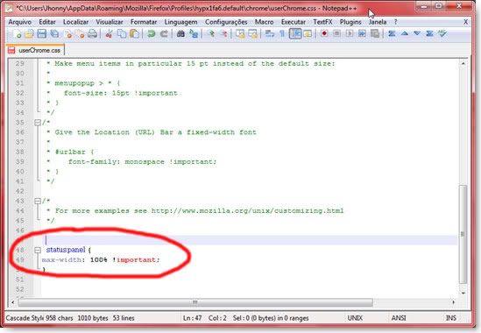
Task: Click horizontal scrollbar left arrow
Action: pos(13,302)
